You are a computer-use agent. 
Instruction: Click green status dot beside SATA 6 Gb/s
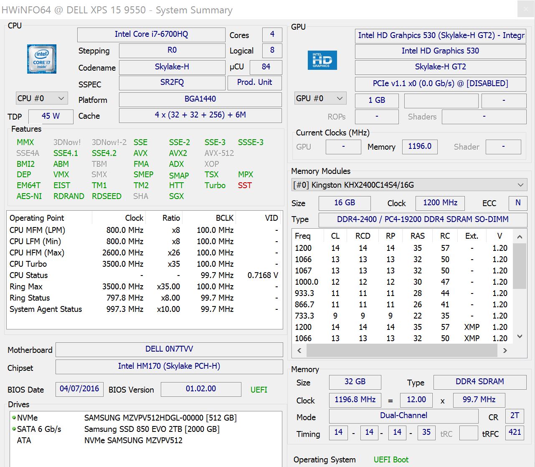click(x=14, y=429)
